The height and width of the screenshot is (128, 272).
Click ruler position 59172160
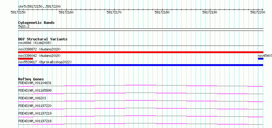[66, 13]
